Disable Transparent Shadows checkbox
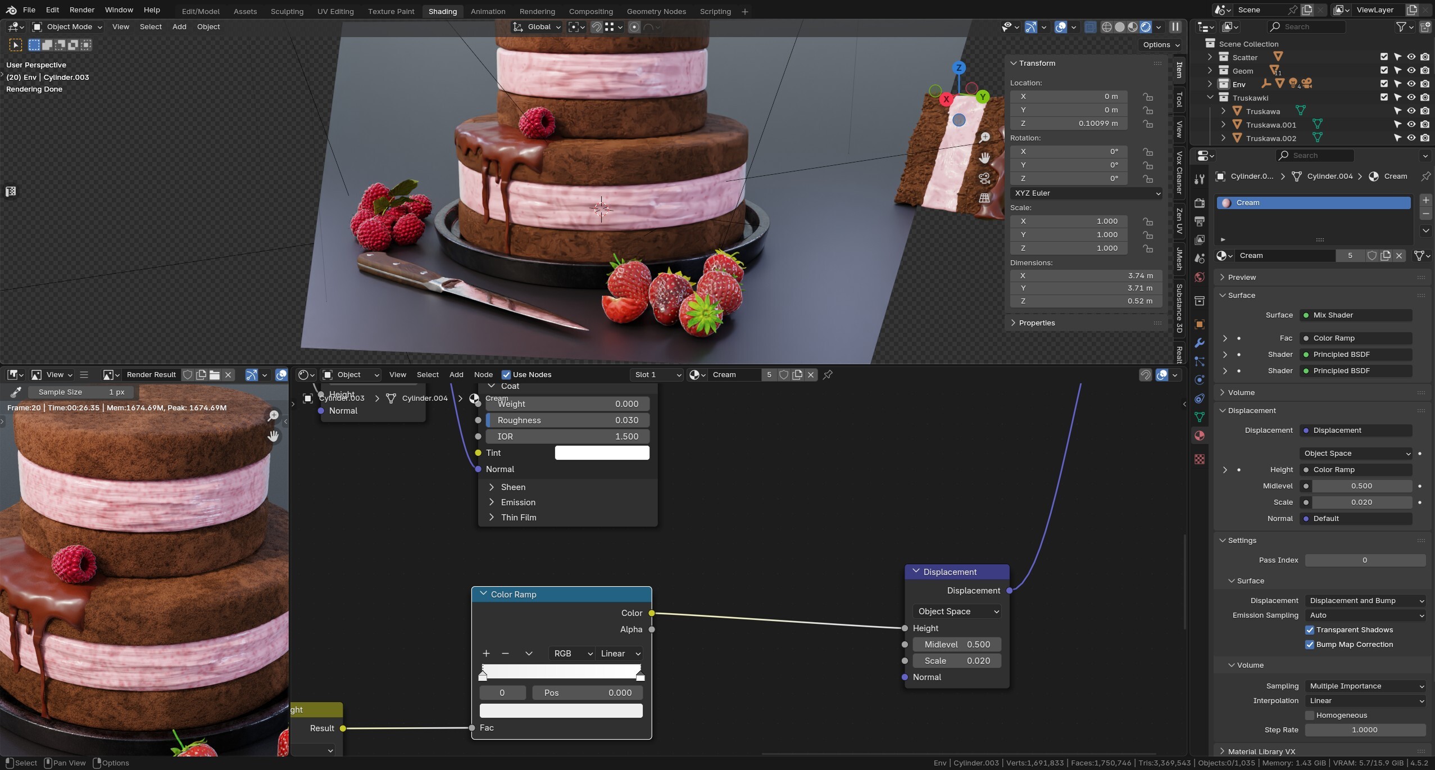This screenshot has width=1435, height=770. tap(1310, 630)
